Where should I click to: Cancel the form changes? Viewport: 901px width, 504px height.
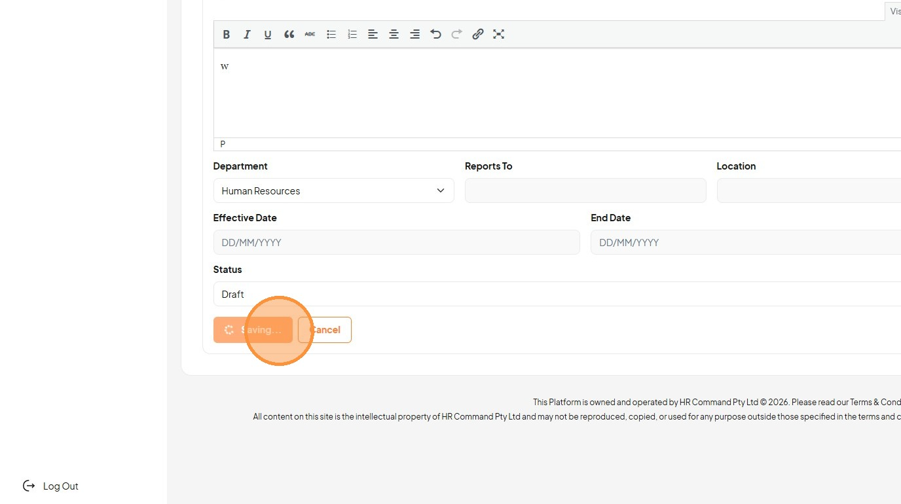[325, 330]
